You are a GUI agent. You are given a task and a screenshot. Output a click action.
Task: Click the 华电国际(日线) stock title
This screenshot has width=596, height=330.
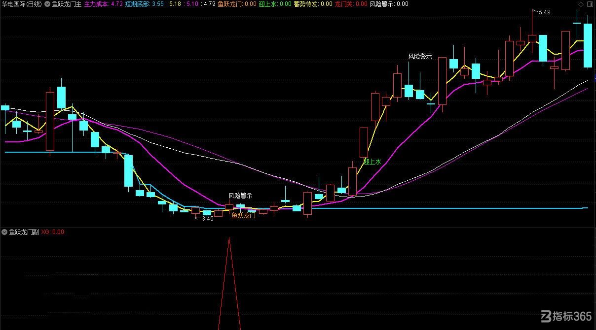tap(22, 4)
